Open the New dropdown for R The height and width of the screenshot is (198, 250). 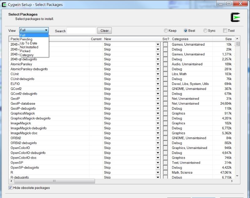158,172
